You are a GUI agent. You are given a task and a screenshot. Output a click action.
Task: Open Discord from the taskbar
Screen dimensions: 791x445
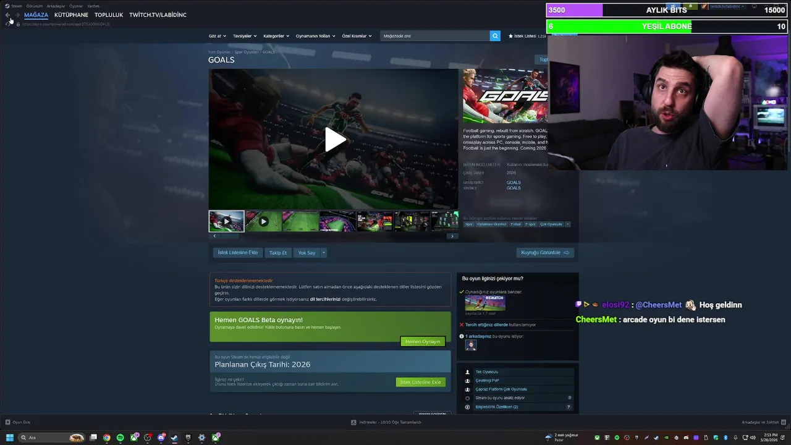[x=161, y=438]
